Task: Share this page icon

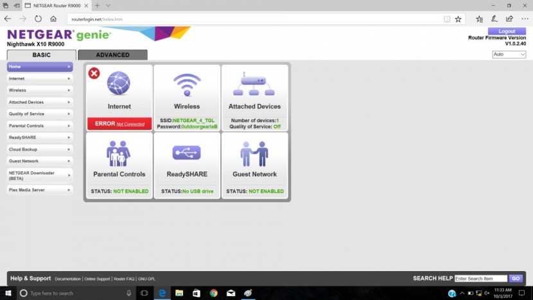Action: 509,19
